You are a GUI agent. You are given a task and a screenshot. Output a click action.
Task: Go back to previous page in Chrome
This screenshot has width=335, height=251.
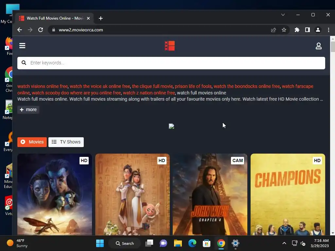(x=20, y=30)
